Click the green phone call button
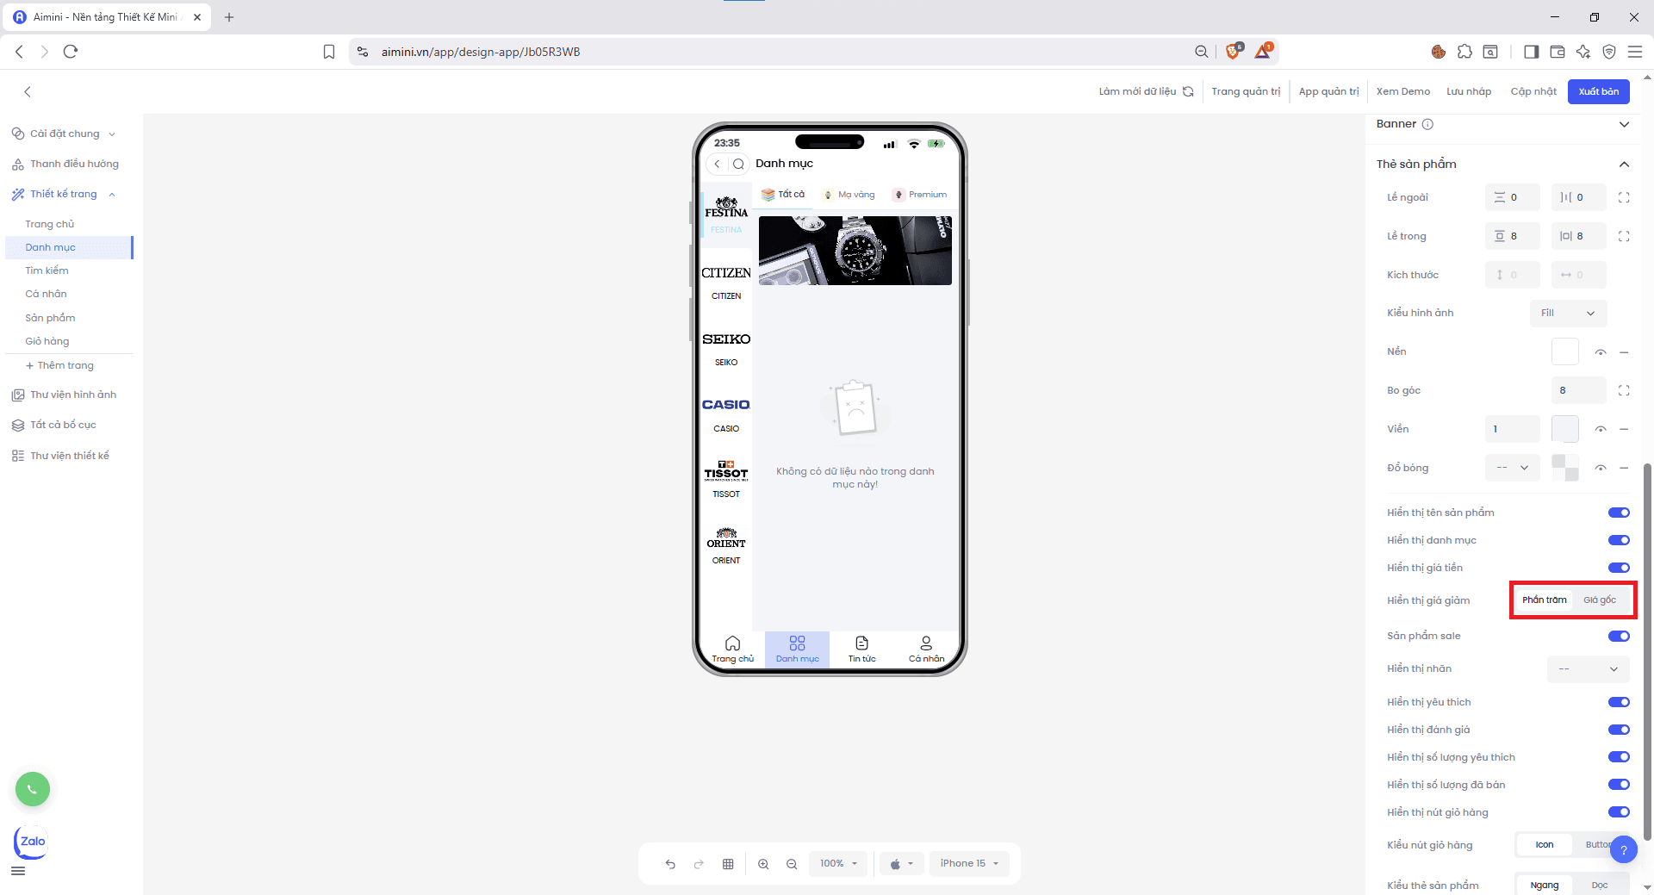1654x895 pixels. (33, 789)
